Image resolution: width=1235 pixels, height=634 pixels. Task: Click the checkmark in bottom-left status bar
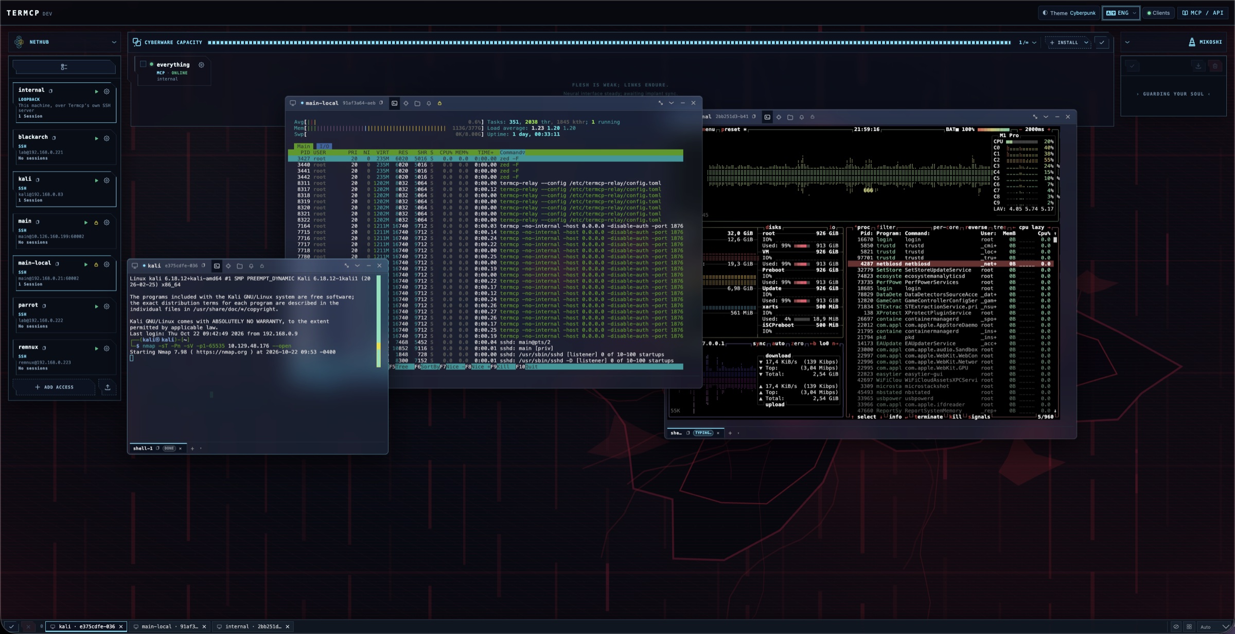11,627
